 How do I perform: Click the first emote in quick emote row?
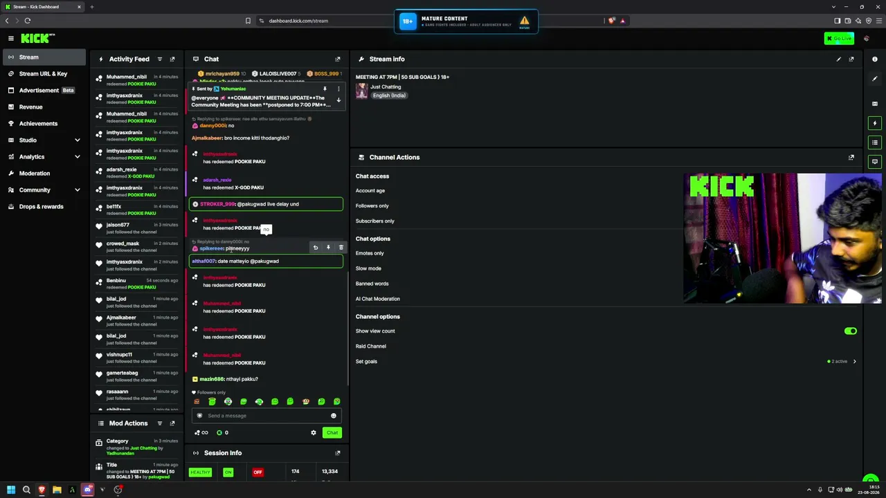[x=197, y=402]
